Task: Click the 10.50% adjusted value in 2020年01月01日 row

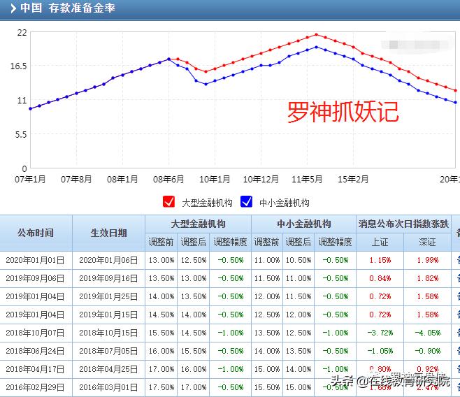Action: (x=299, y=260)
